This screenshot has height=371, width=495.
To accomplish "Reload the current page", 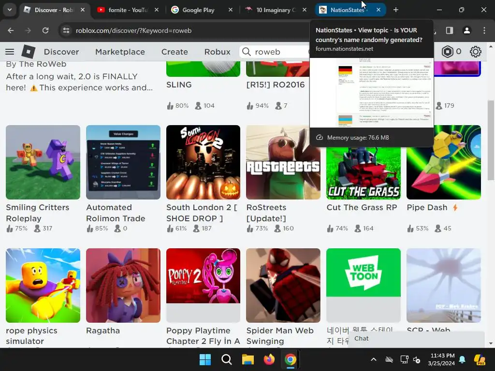I will [x=45, y=30].
